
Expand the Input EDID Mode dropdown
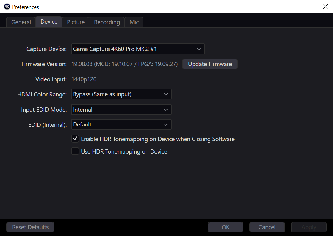pos(121,110)
